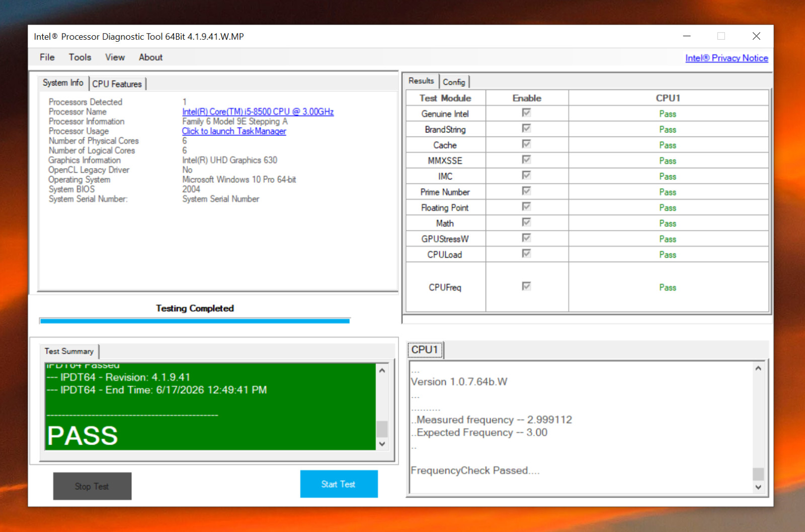Select the IMC test module cell
Viewport: 805px width, 532px height.
[446, 176]
